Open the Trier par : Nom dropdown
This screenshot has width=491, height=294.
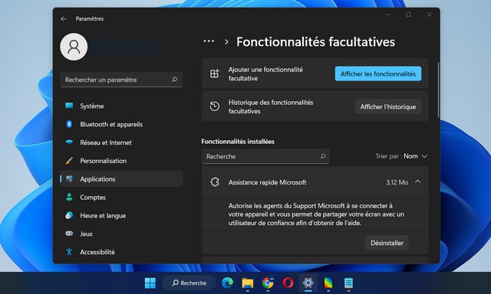point(401,156)
